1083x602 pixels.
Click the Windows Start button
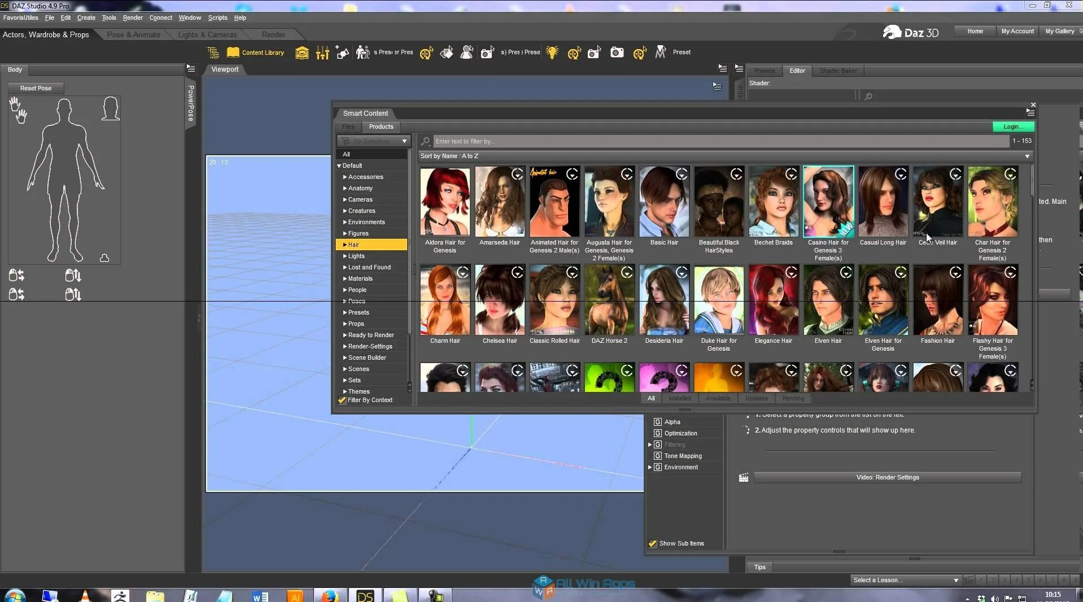coord(15,596)
